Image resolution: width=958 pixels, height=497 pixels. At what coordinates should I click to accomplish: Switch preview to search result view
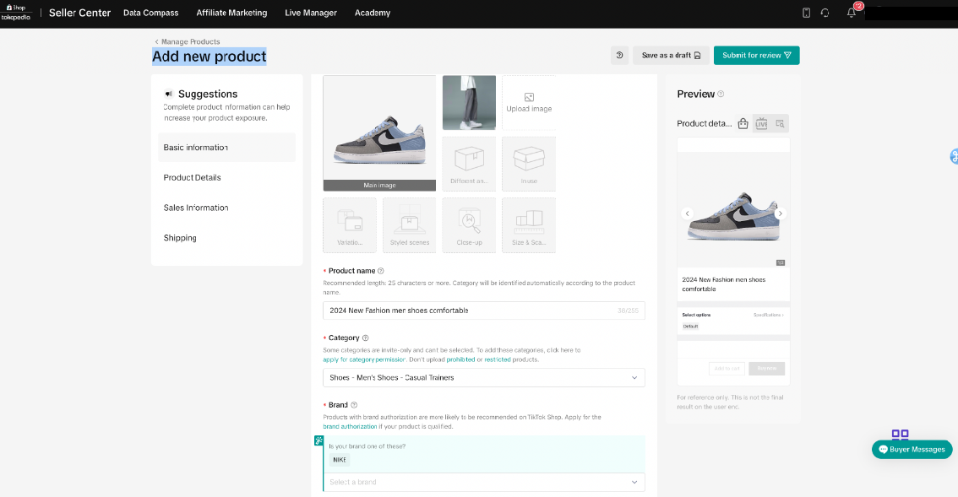click(780, 124)
